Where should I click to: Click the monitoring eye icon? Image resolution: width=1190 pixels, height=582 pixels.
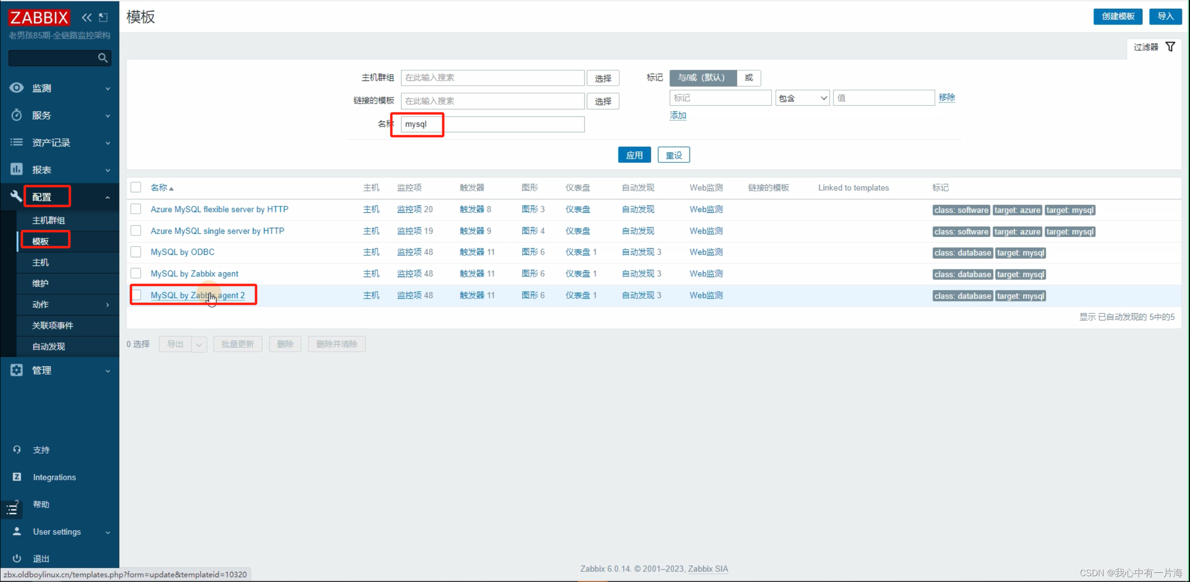click(x=16, y=88)
